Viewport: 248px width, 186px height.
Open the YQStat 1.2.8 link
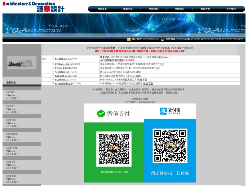pos(61,68)
